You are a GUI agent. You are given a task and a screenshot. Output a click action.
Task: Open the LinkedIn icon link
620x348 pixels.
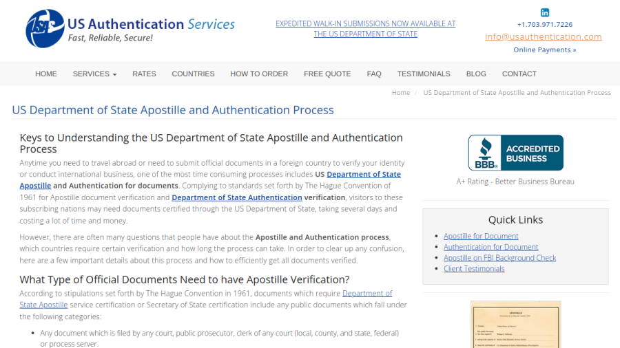pos(544,12)
